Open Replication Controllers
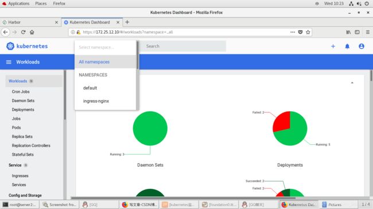 [x=31, y=145]
